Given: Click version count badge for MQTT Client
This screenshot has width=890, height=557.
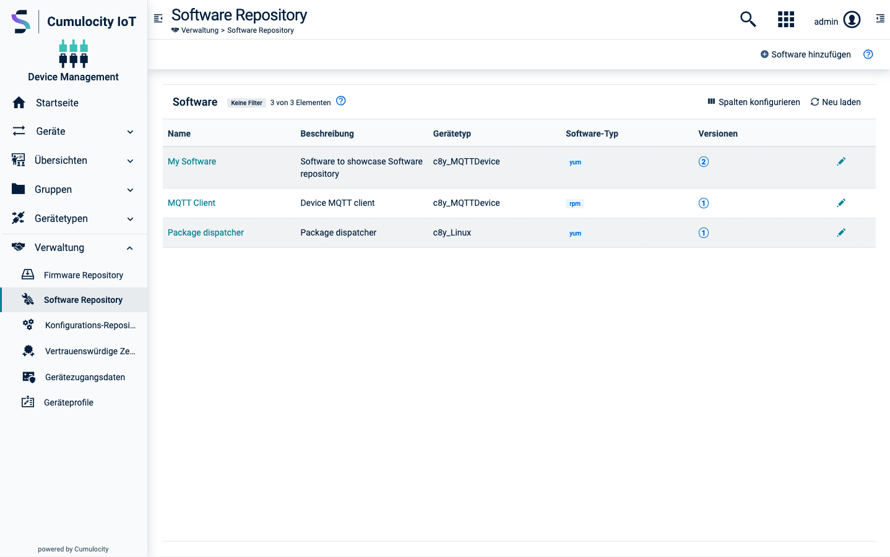Looking at the screenshot, I should [x=704, y=203].
